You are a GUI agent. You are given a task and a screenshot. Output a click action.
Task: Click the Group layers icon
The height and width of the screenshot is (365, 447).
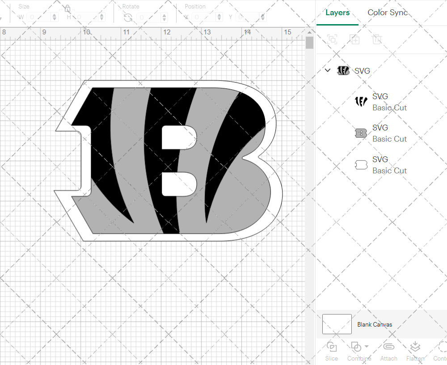coord(332,39)
